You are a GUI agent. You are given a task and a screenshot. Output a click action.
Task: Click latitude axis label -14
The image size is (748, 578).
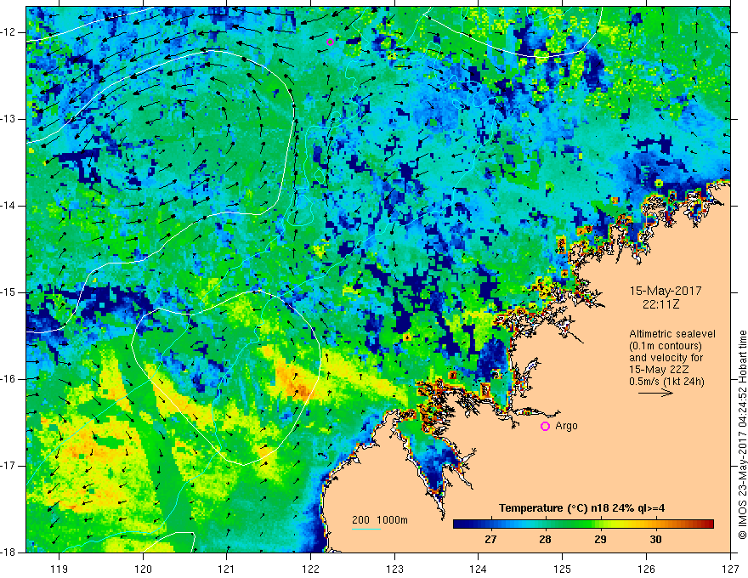pyautogui.click(x=8, y=206)
